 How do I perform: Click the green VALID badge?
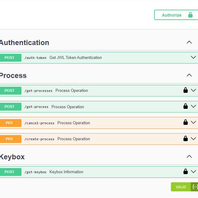coord(181,187)
